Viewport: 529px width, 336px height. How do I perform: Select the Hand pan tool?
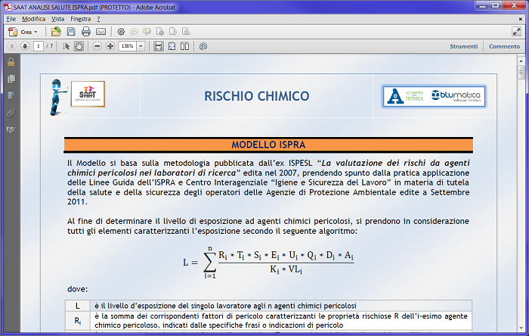pyautogui.click(x=79, y=46)
